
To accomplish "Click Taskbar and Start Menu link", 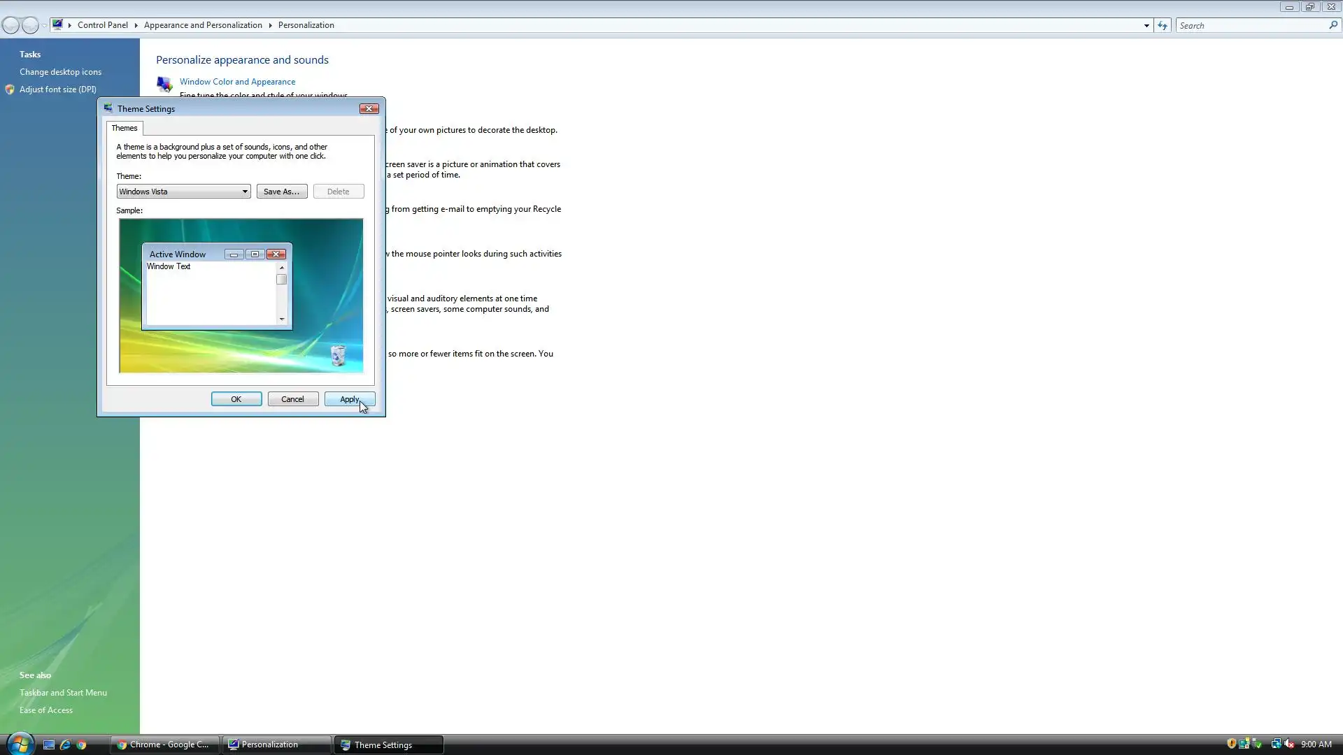I will point(63,693).
